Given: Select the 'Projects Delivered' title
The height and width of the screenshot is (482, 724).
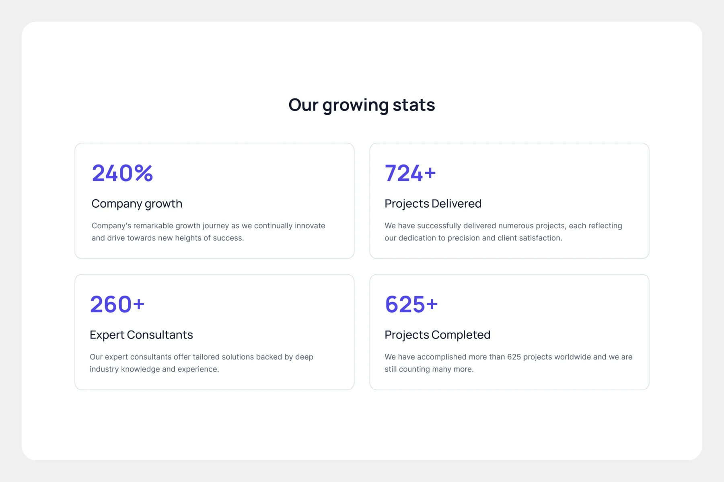Looking at the screenshot, I should tap(433, 204).
